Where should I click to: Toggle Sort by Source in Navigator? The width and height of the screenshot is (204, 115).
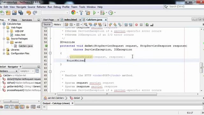[39, 107]
